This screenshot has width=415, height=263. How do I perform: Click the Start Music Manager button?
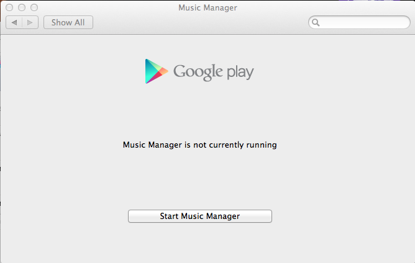pos(200,216)
